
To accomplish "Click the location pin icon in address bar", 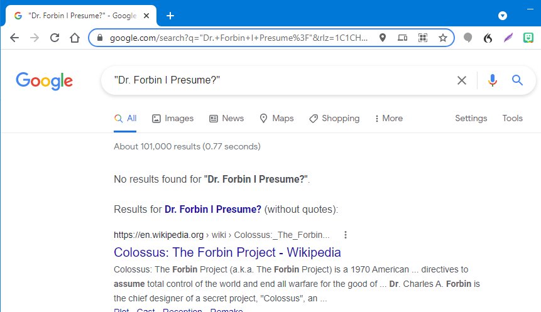I will (x=382, y=38).
